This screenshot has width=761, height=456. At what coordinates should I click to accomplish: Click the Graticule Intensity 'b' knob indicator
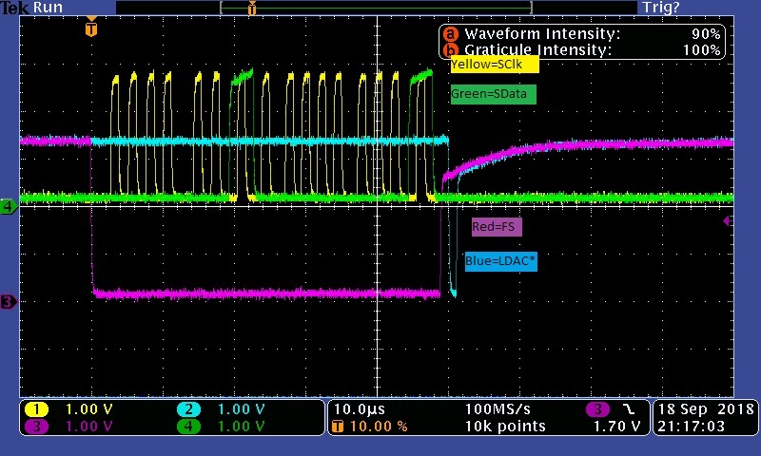click(x=451, y=50)
